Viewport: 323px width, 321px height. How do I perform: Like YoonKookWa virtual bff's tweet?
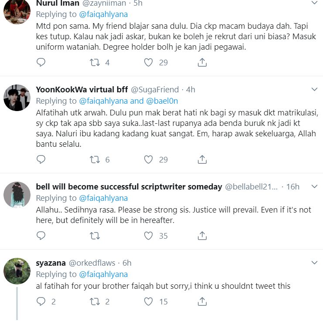[x=149, y=159]
